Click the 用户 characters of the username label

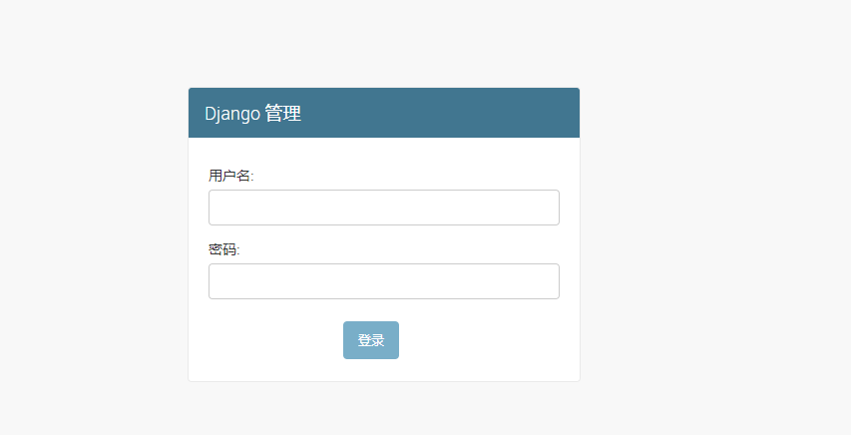(222, 176)
